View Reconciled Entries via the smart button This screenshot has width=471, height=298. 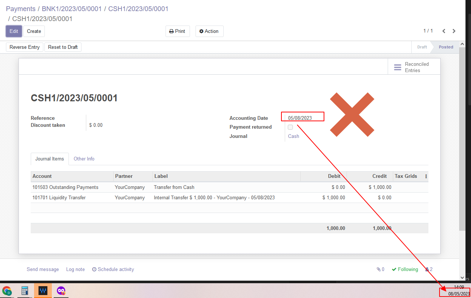414,67
